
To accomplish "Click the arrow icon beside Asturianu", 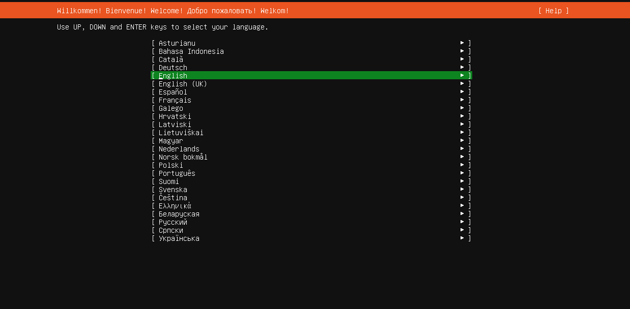I will point(462,43).
